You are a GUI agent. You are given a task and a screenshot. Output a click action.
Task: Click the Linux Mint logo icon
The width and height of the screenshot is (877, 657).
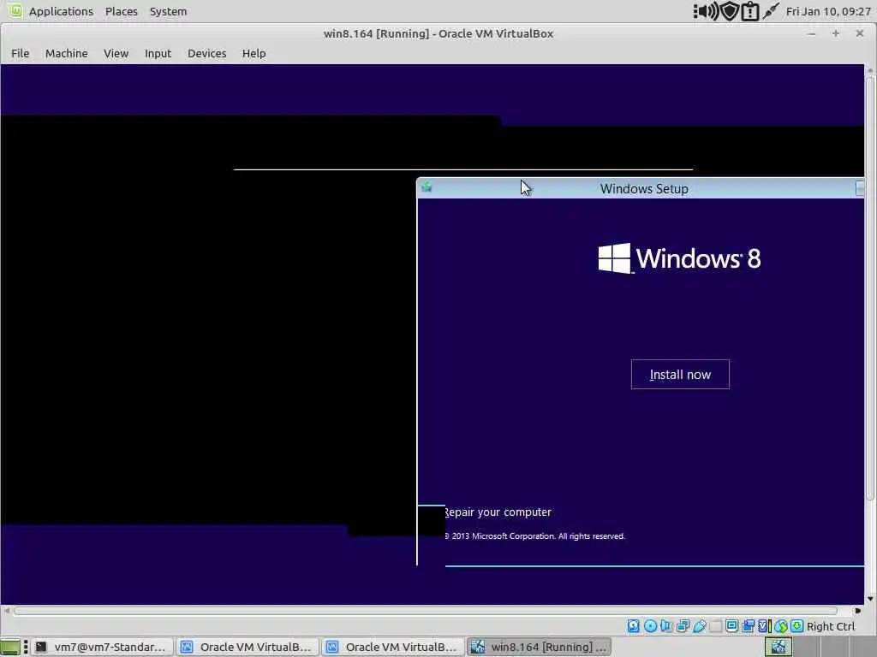point(15,10)
